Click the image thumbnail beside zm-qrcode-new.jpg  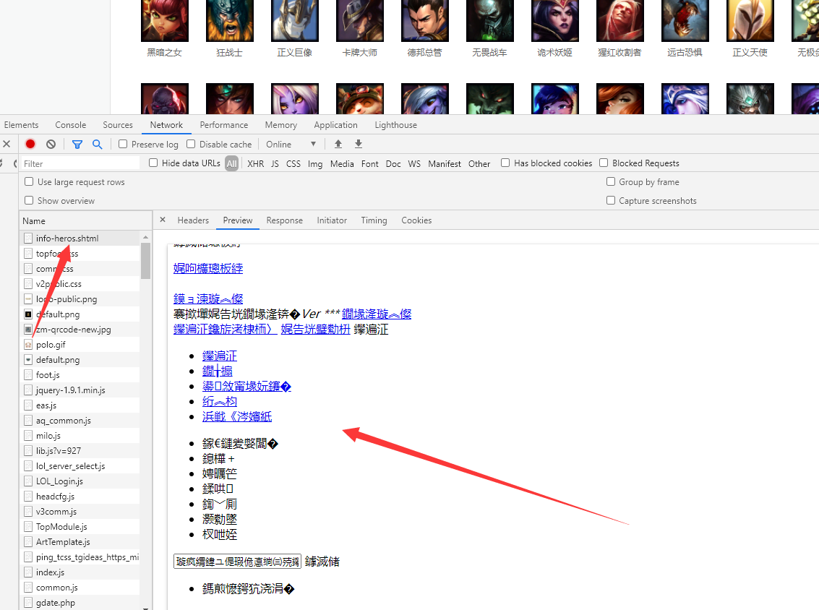click(x=27, y=329)
